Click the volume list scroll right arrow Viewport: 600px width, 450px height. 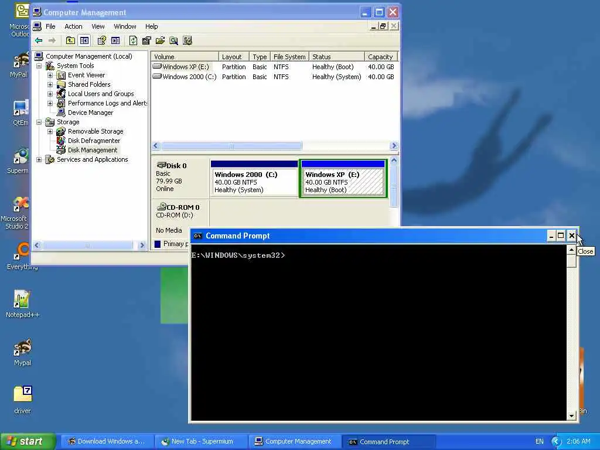(x=394, y=146)
